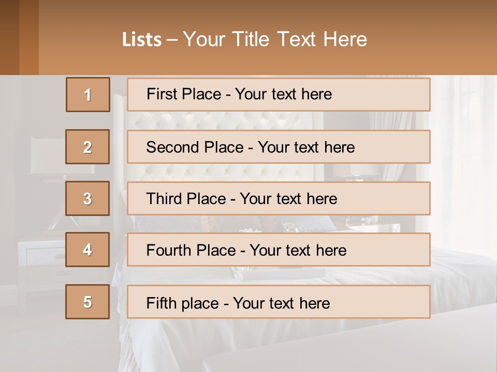Click the slide title "Your Title Text Here"
Image resolution: width=497 pixels, height=372 pixels.
274,39
